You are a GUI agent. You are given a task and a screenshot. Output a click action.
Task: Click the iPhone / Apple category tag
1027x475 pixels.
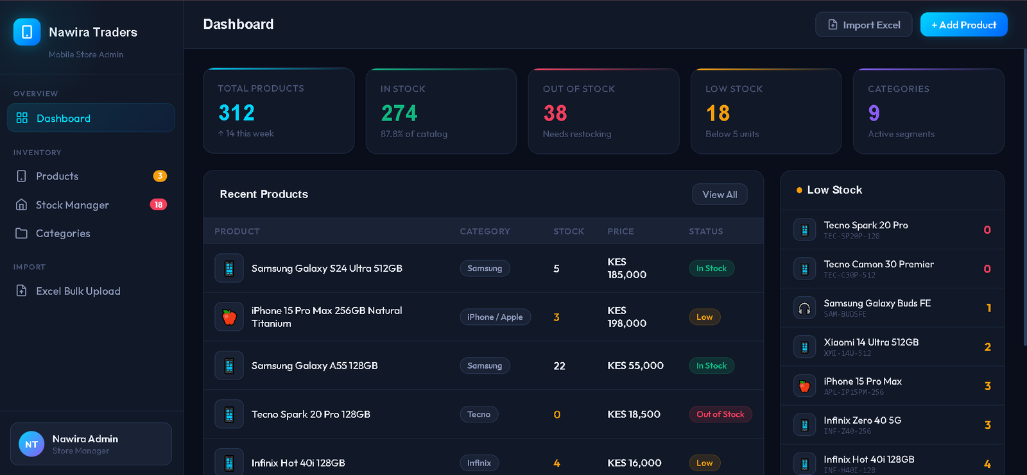click(x=495, y=317)
